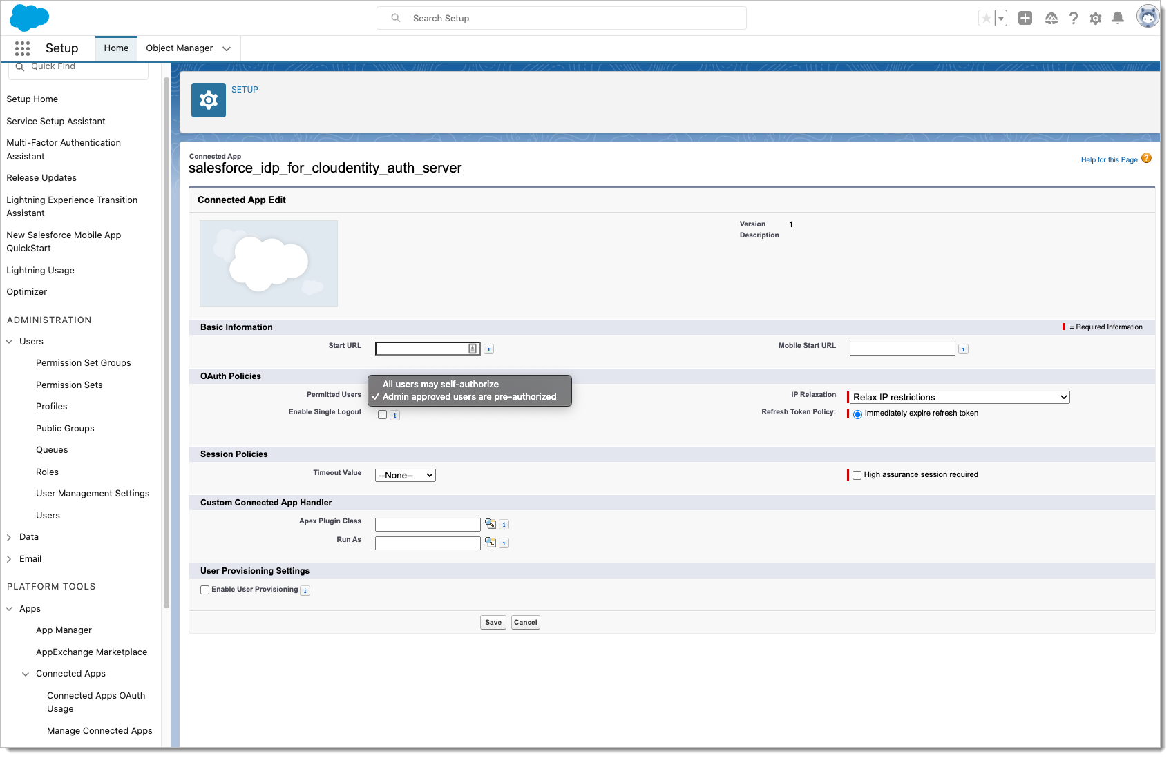Open the Apex Plugin Class lookup icon

click(491, 524)
